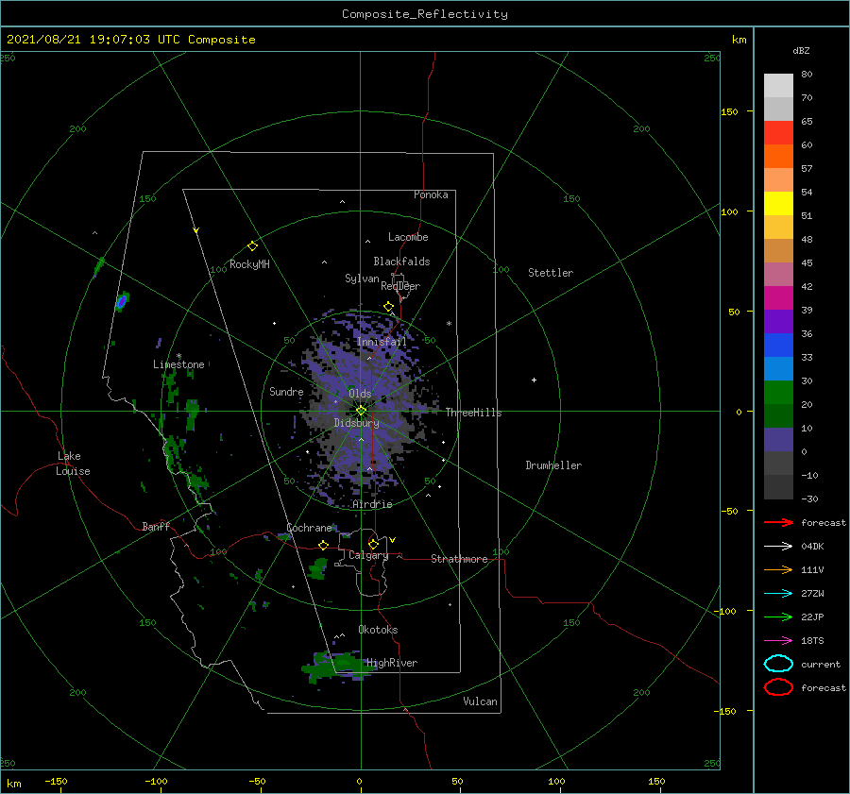Click the Lacombe label
This screenshot has height=794, width=850.
[x=408, y=237]
